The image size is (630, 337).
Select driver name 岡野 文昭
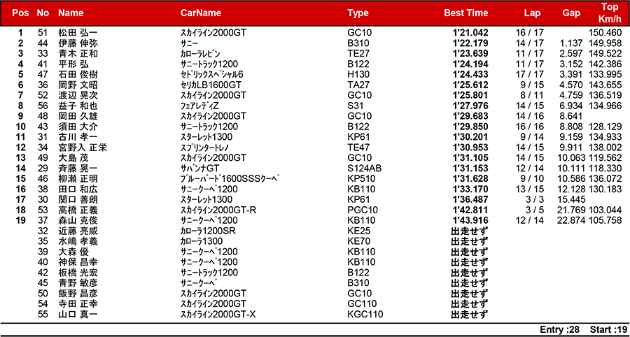(78, 85)
